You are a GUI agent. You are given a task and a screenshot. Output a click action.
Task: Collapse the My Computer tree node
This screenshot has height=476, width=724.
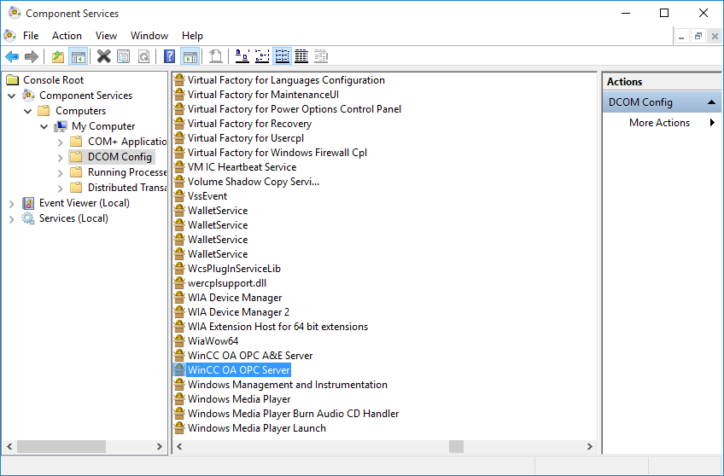(44, 126)
